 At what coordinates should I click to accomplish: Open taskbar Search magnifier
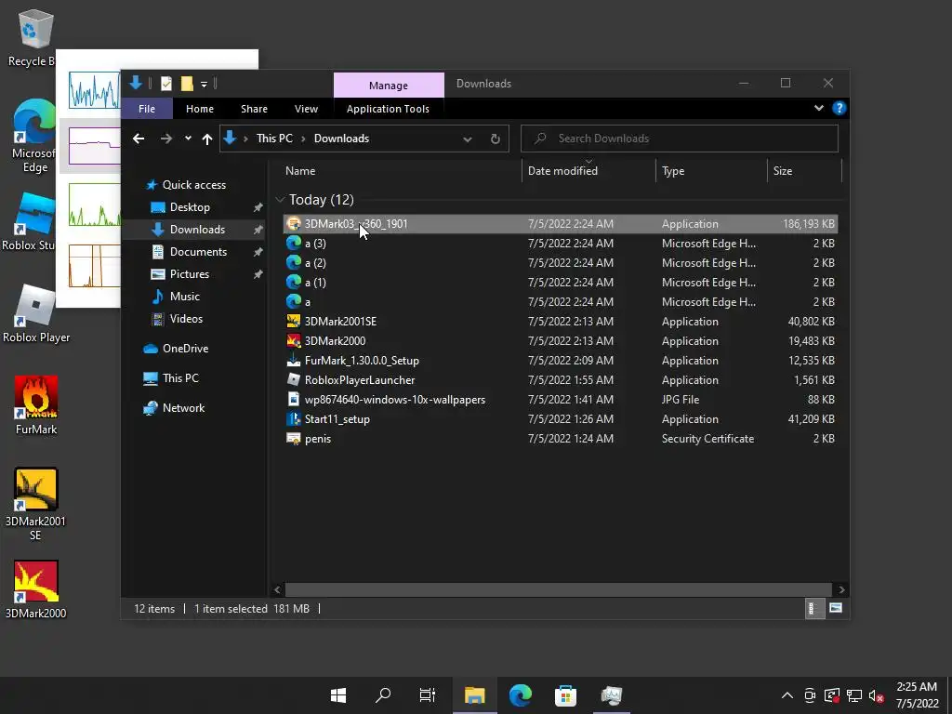coord(383,695)
